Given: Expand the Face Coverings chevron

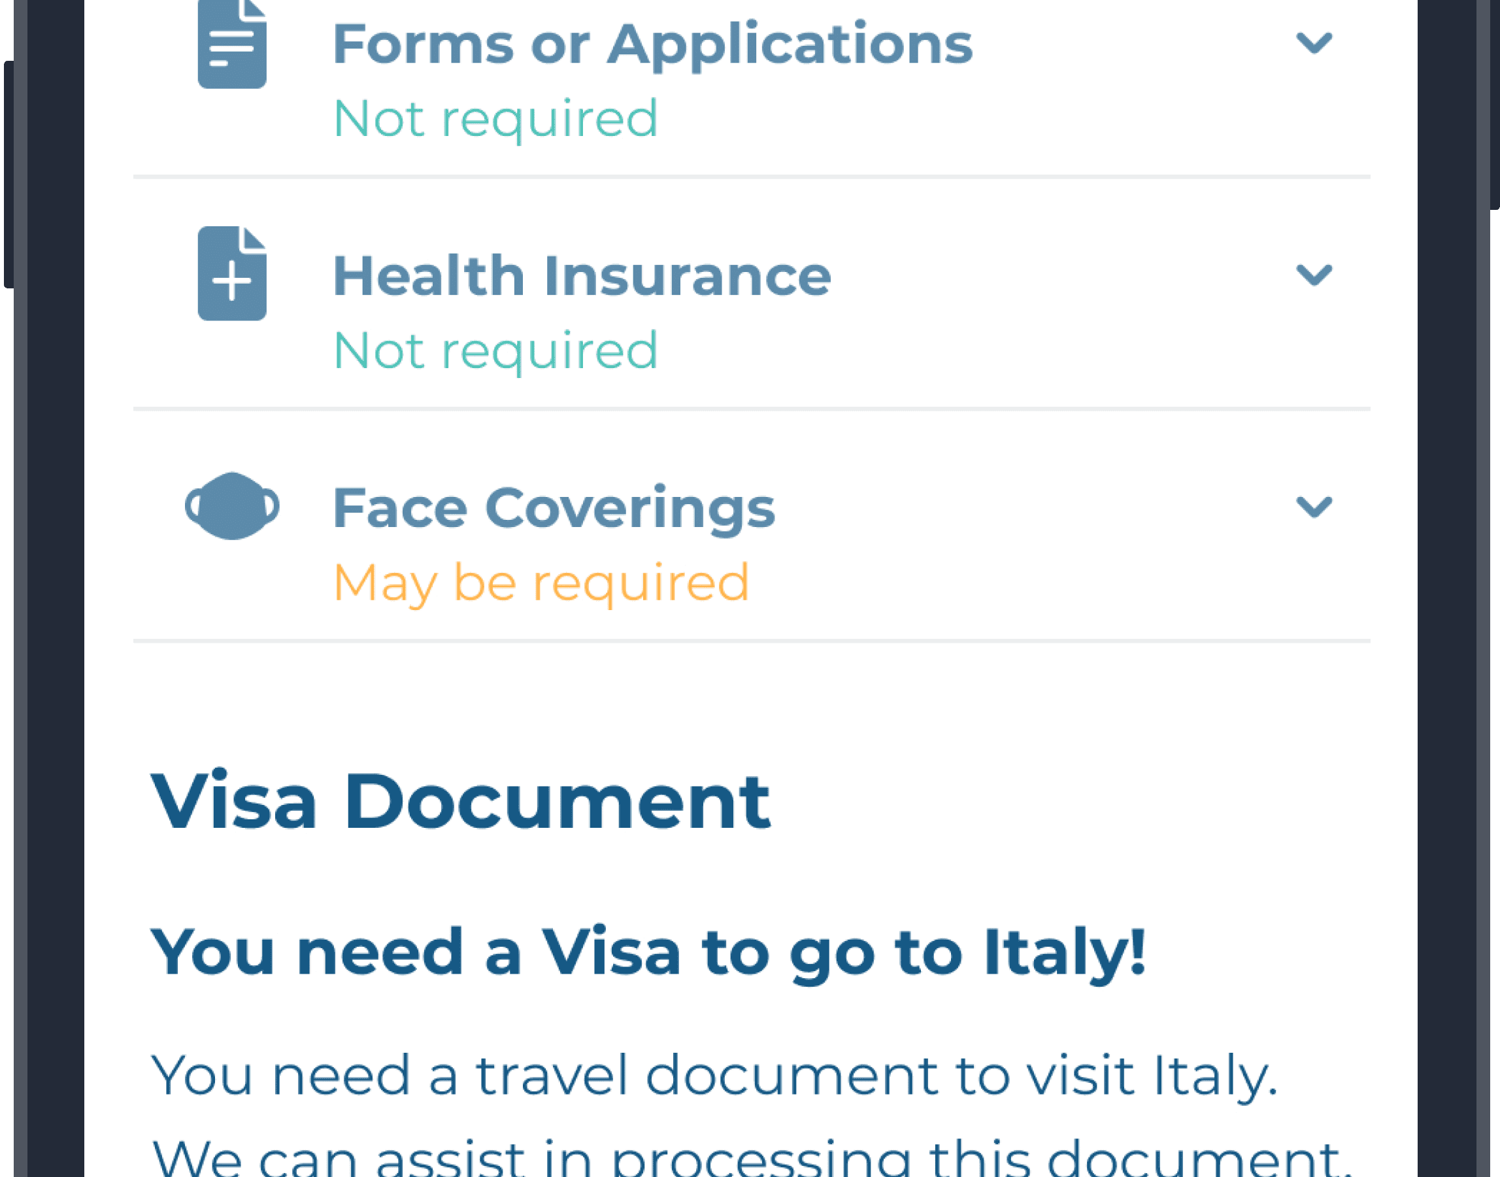Looking at the screenshot, I should (x=1314, y=507).
